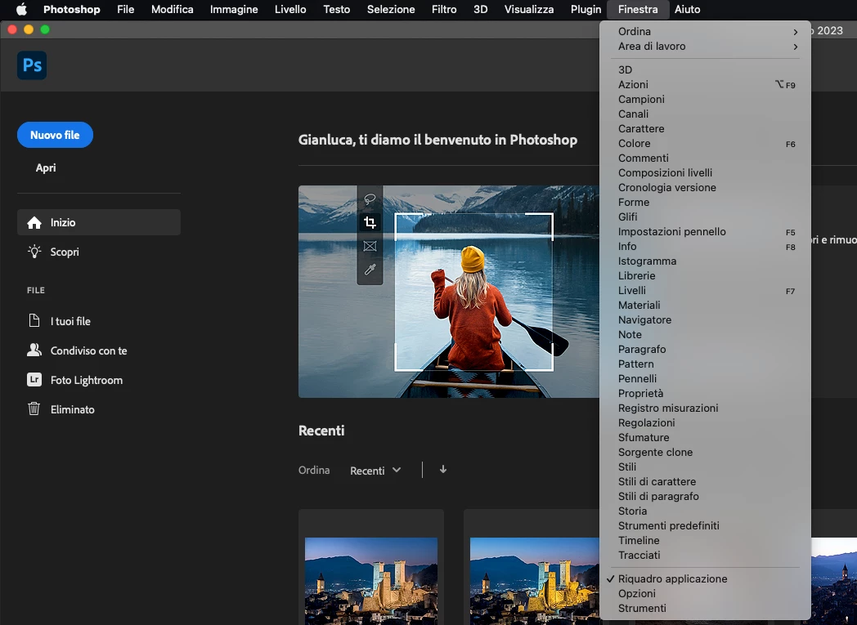
Task: Choose Librerie panel entry
Action: [705, 275]
